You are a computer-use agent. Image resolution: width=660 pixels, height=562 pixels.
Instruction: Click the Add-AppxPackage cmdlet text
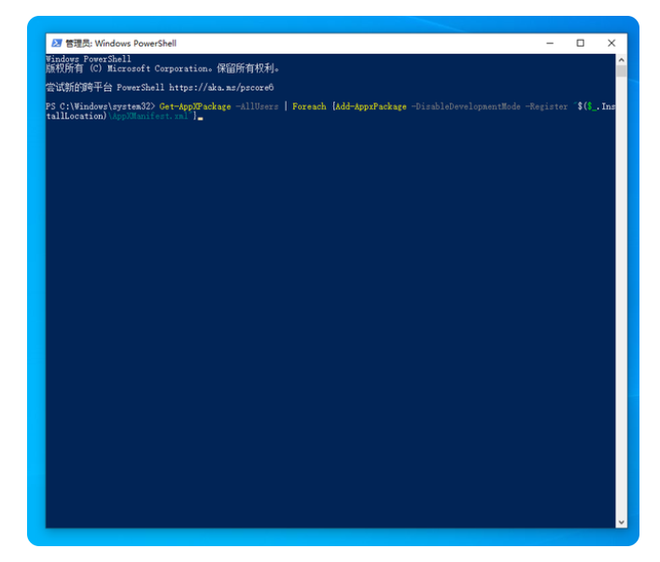pyautogui.click(x=371, y=106)
